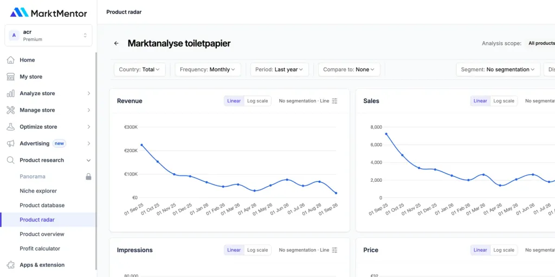The height and width of the screenshot is (277, 555).
Task: Click the Manage store tools icon
Action: (11, 110)
